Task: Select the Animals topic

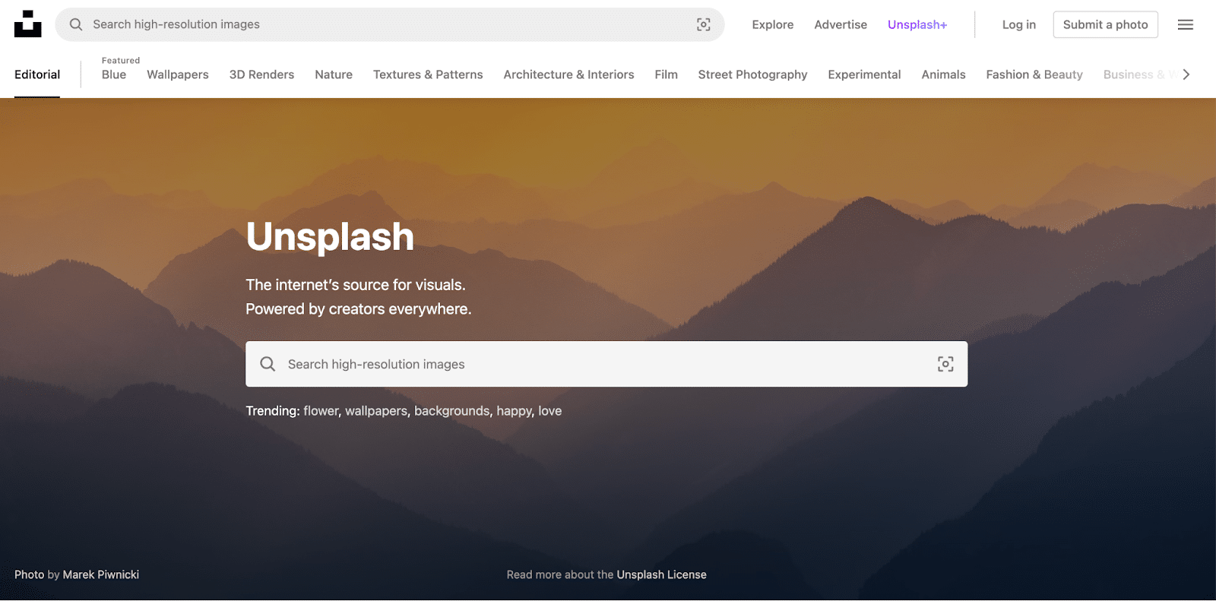Action: (943, 74)
